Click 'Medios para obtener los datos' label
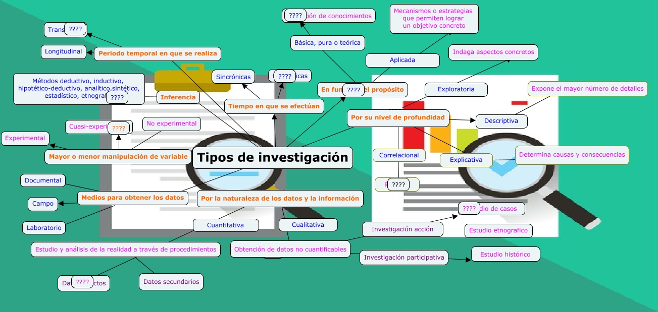 (132, 198)
